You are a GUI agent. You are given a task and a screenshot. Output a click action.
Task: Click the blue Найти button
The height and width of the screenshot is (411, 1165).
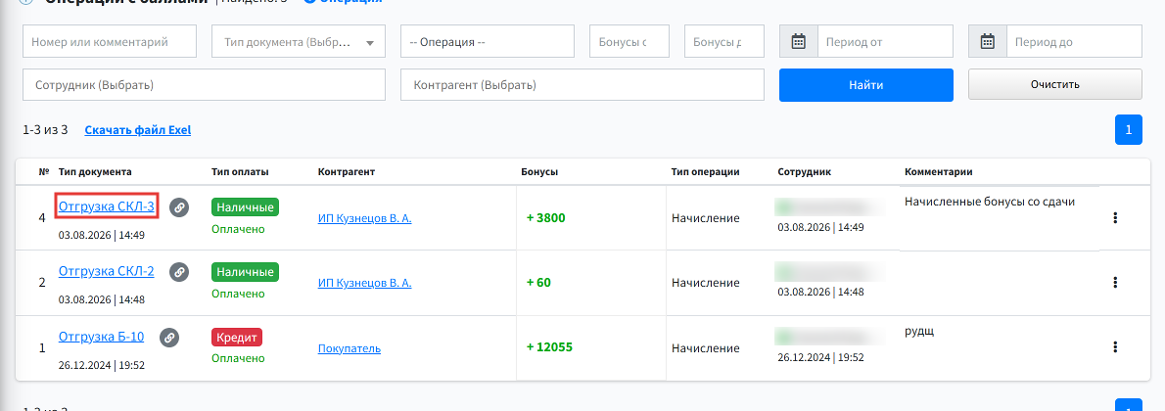866,85
